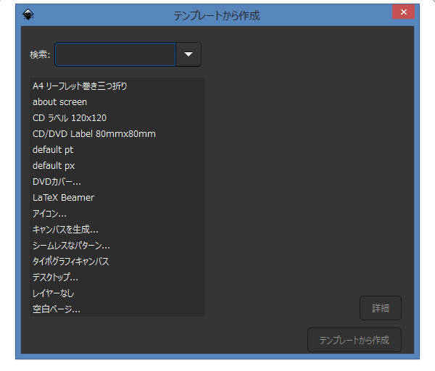Screen dimensions: 435x371
Task: Select the default pt template
Action: 117,150
